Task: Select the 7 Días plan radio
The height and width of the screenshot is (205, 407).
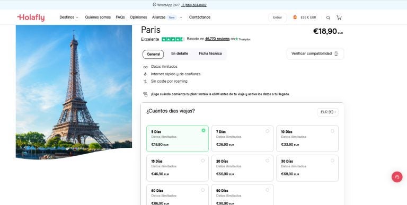Action: tap(267, 131)
